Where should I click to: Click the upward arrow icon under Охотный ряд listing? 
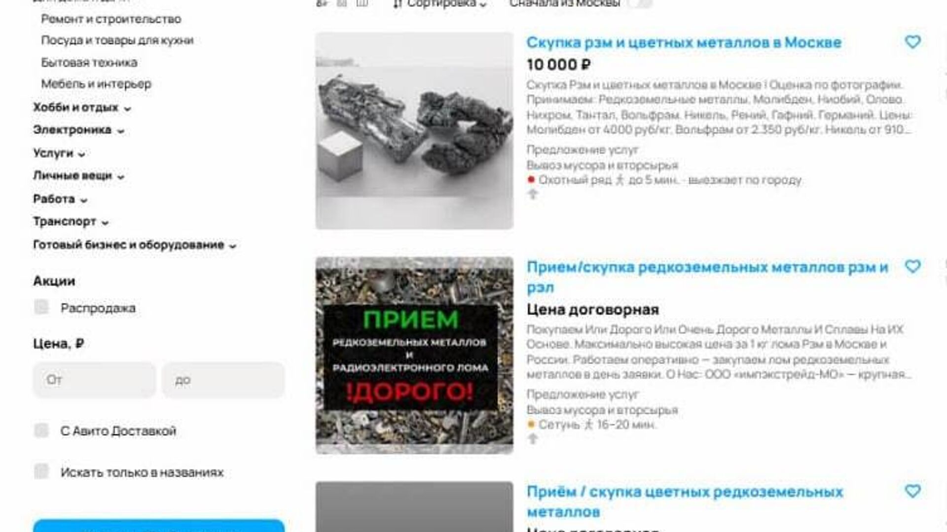(533, 194)
